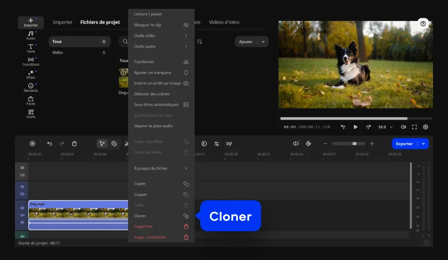448x260 pixels.
Task: Click the record button in timeline toolbar
Action: [32, 144]
